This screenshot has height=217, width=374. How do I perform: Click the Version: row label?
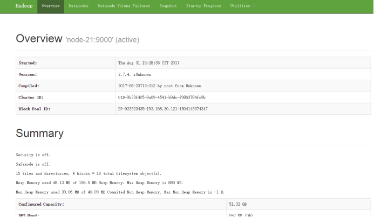tap(28, 74)
